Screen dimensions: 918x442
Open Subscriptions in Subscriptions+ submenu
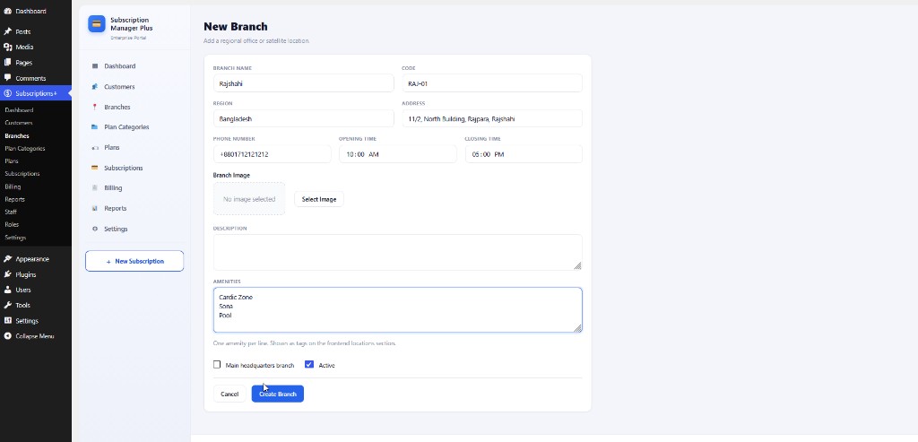(22, 174)
